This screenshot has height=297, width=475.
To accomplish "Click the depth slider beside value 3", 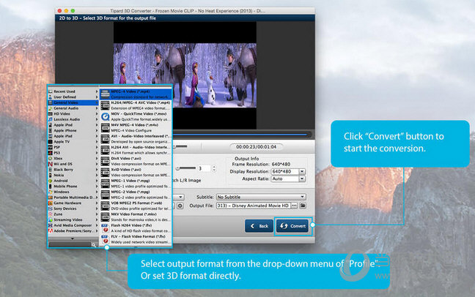I will 185,168.
